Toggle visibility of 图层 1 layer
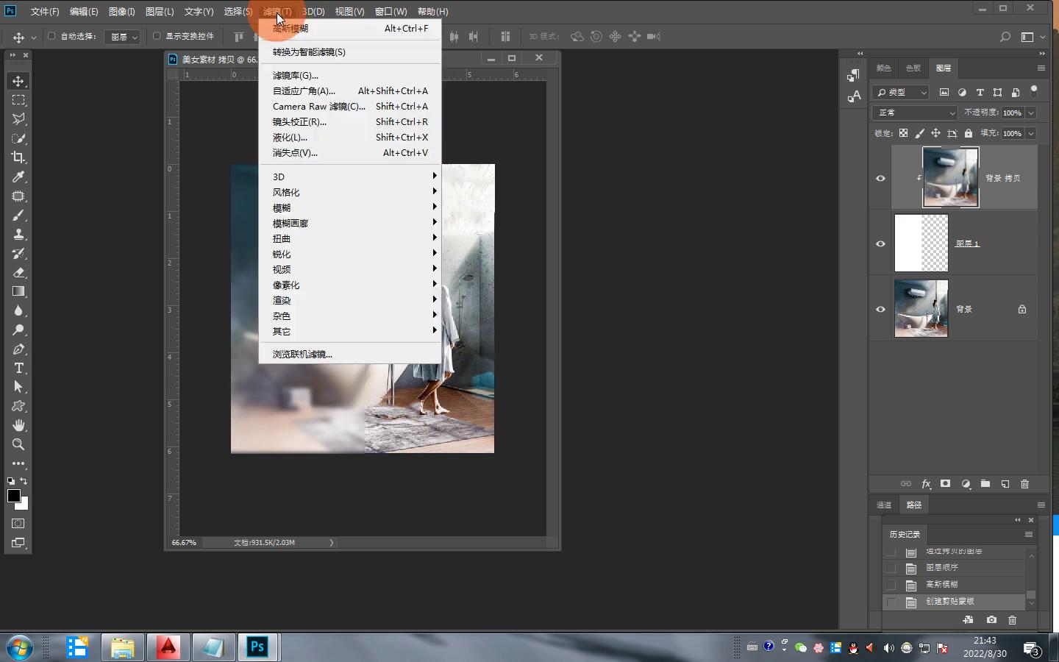This screenshot has width=1059, height=662. click(880, 243)
